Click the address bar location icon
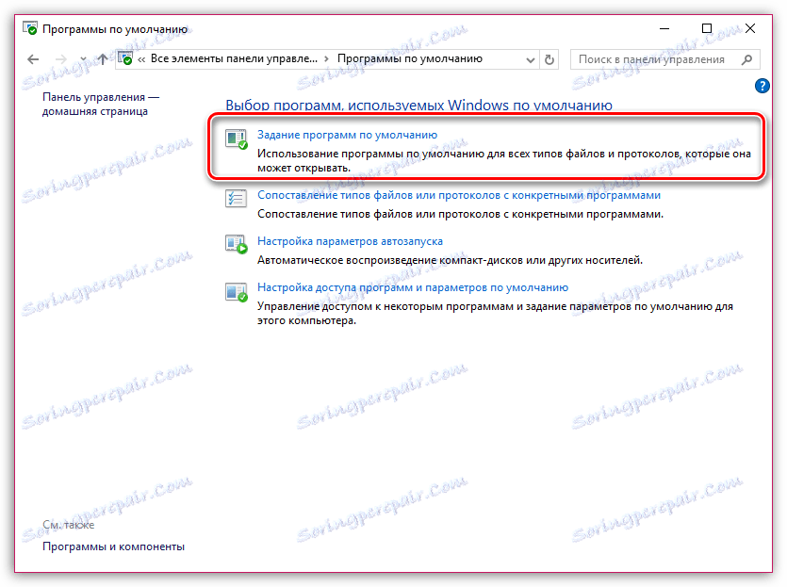The image size is (787, 587). pos(126,58)
